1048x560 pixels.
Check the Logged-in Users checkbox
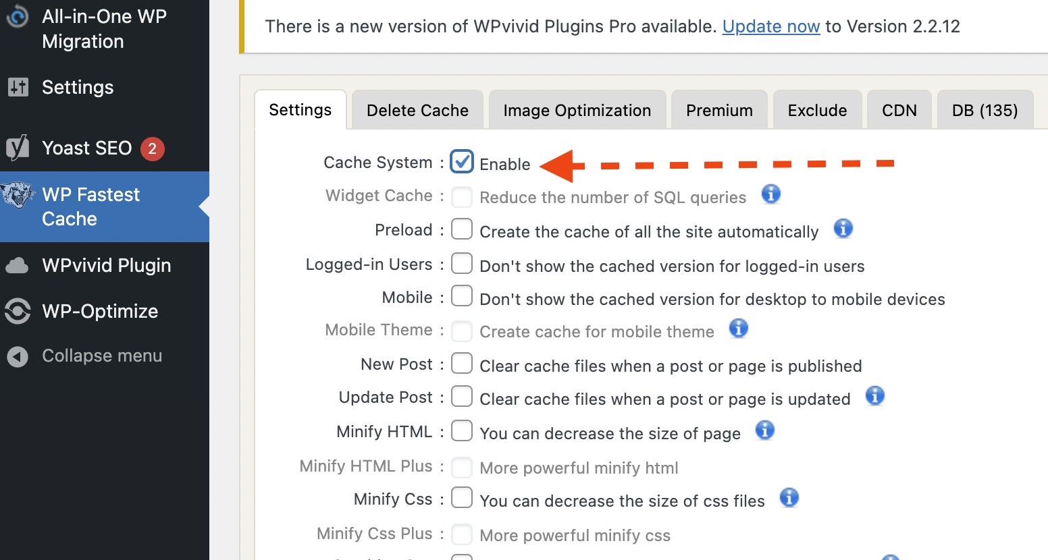pos(462,263)
